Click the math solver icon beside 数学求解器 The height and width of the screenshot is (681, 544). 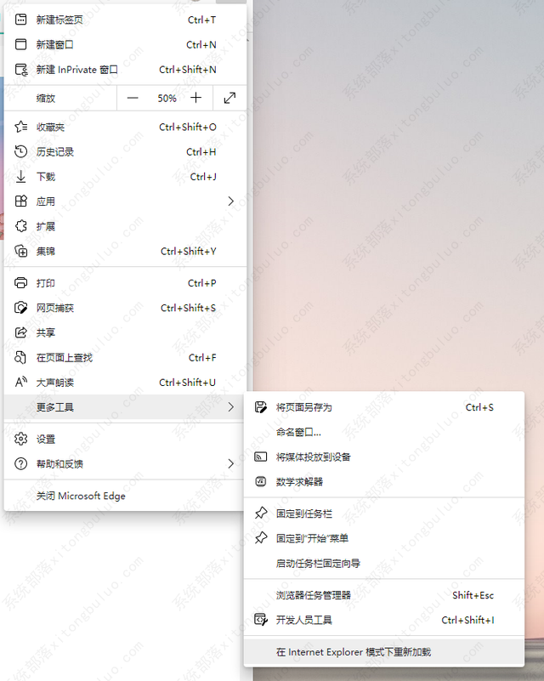click(260, 481)
